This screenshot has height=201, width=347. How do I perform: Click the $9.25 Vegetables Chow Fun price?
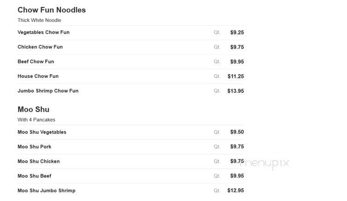click(237, 33)
